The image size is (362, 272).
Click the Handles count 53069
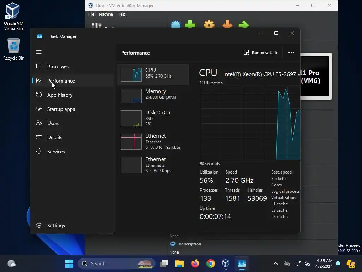(257, 198)
